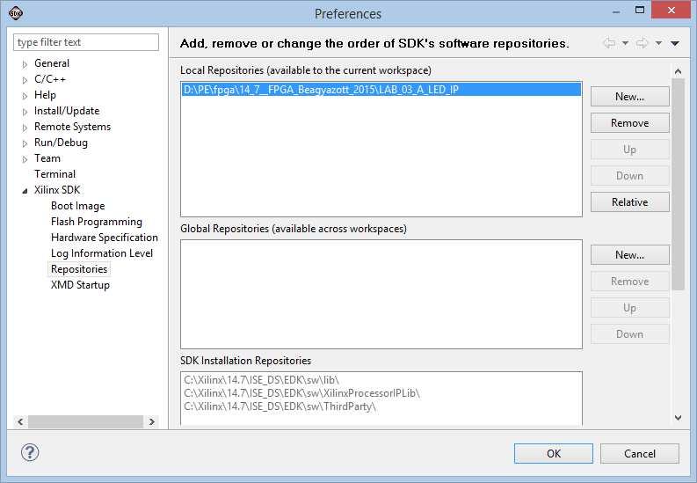Open the back history dropdown arrow

coord(625,43)
